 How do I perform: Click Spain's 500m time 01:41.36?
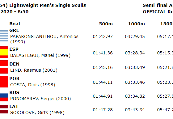pos(103,53)
